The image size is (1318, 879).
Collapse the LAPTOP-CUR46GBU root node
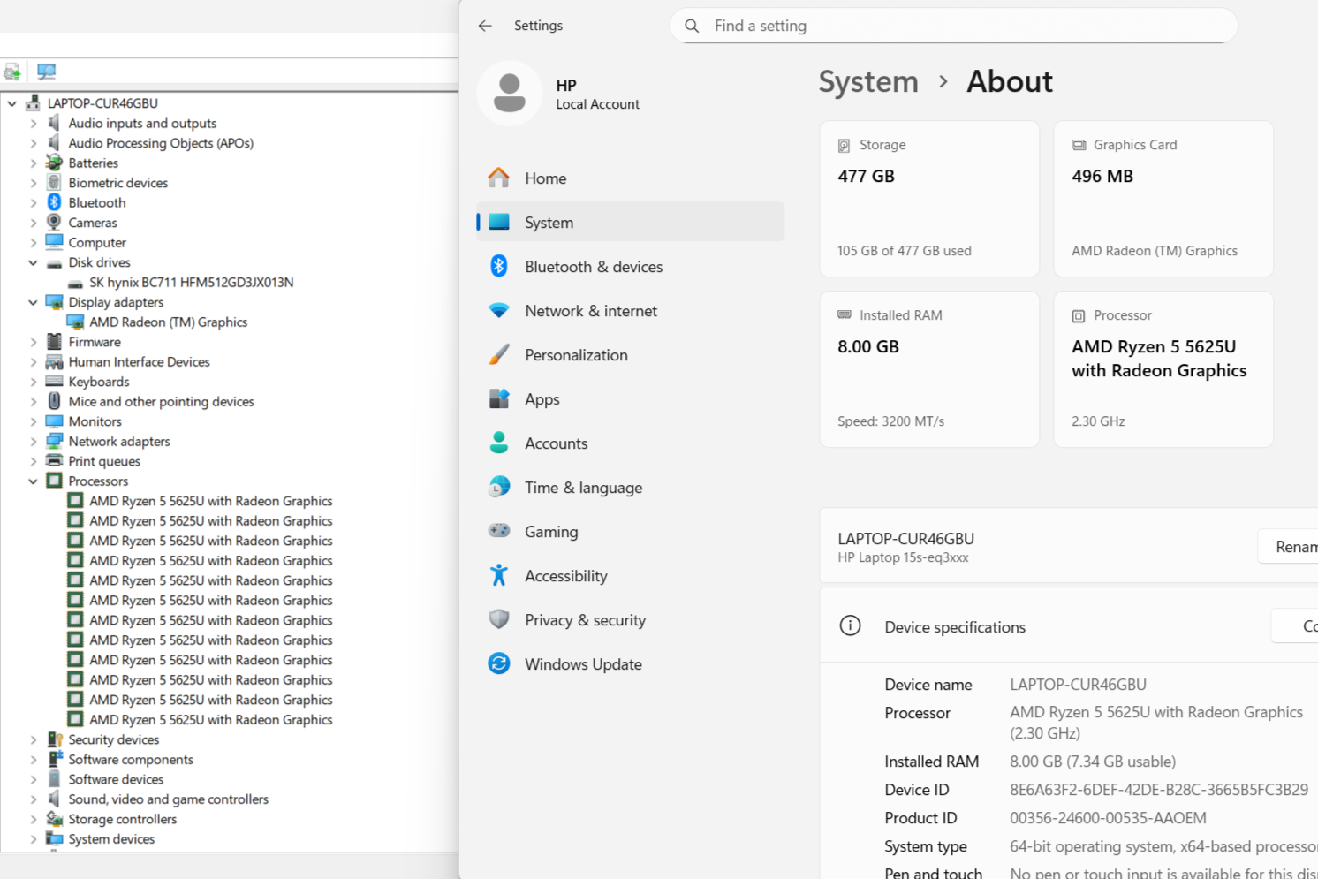11,103
